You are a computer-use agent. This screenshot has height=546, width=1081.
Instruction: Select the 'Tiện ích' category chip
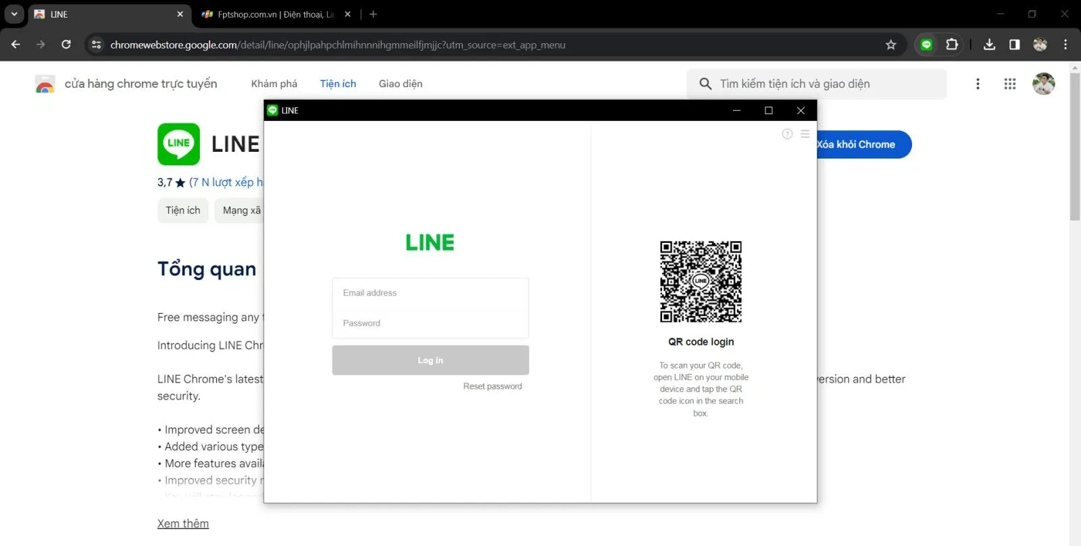183,211
